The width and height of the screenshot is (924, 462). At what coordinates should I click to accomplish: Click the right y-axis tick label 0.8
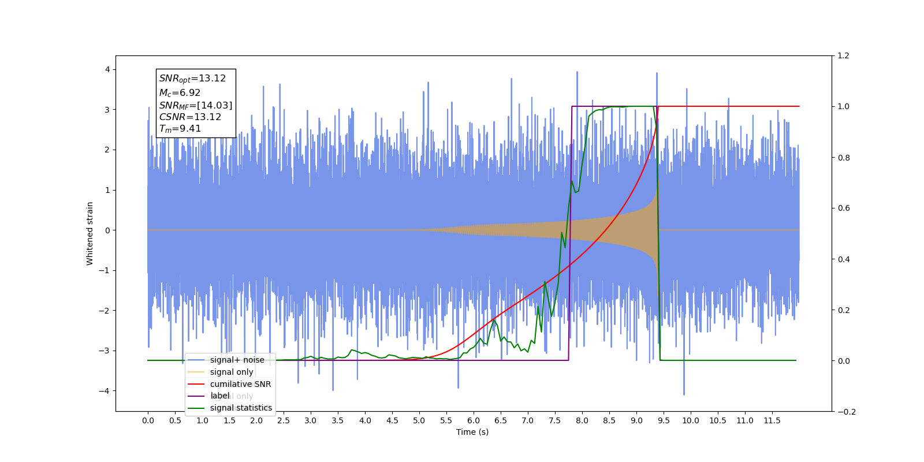point(844,158)
